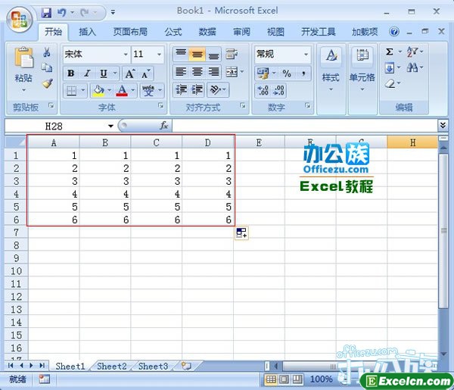Apply fill color with paint bucket
The width and height of the screenshot is (454, 390).
pyautogui.click(x=98, y=91)
